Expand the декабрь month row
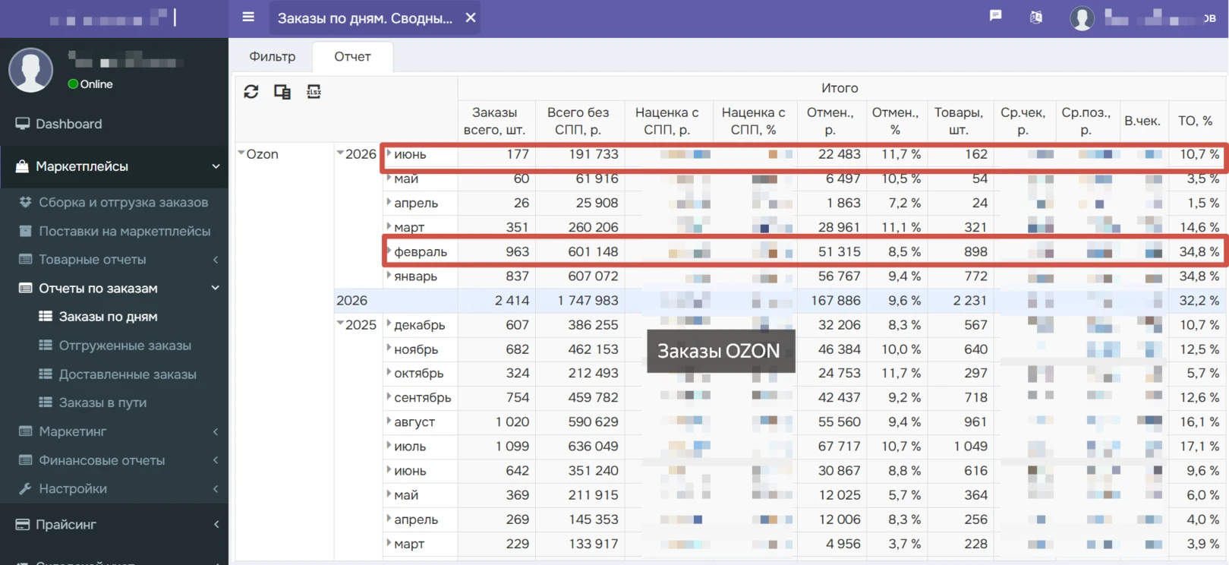The image size is (1229, 565). click(x=389, y=324)
